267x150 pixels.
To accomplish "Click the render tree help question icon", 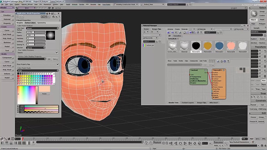I will [x=228, y=61].
